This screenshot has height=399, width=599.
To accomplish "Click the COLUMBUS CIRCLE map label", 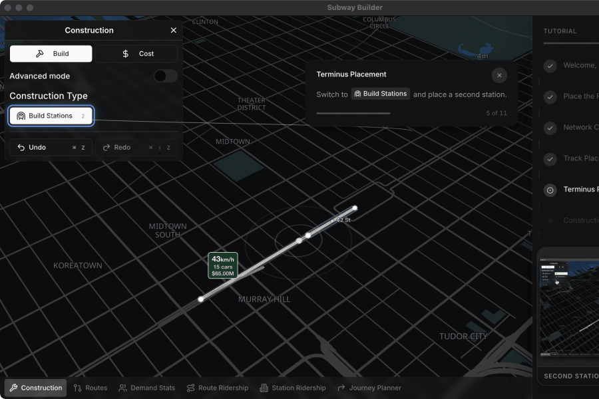I will pyautogui.click(x=379, y=23).
